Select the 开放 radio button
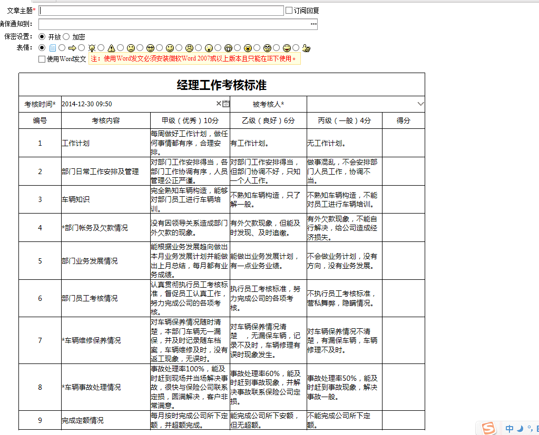 [x=42, y=36]
